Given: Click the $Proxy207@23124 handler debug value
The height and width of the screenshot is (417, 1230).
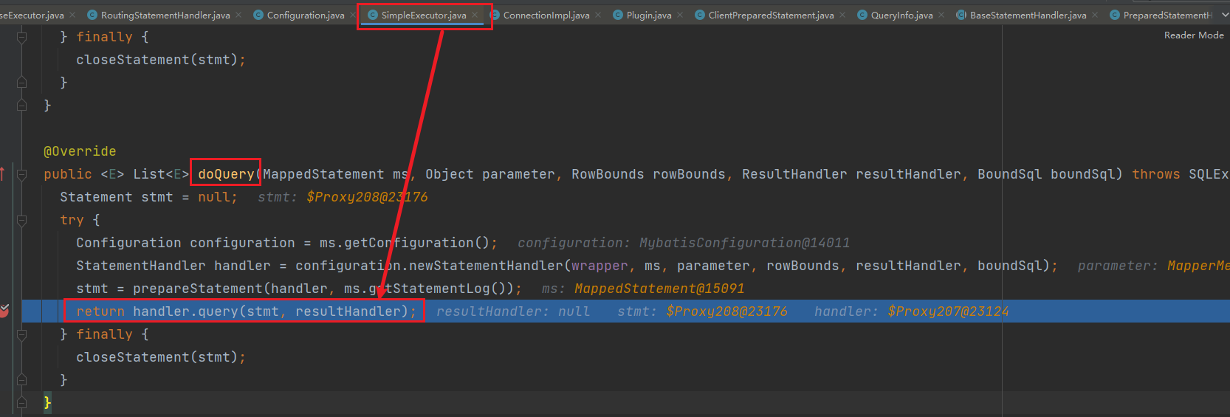Looking at the screenshot, I should pos(948,311).
